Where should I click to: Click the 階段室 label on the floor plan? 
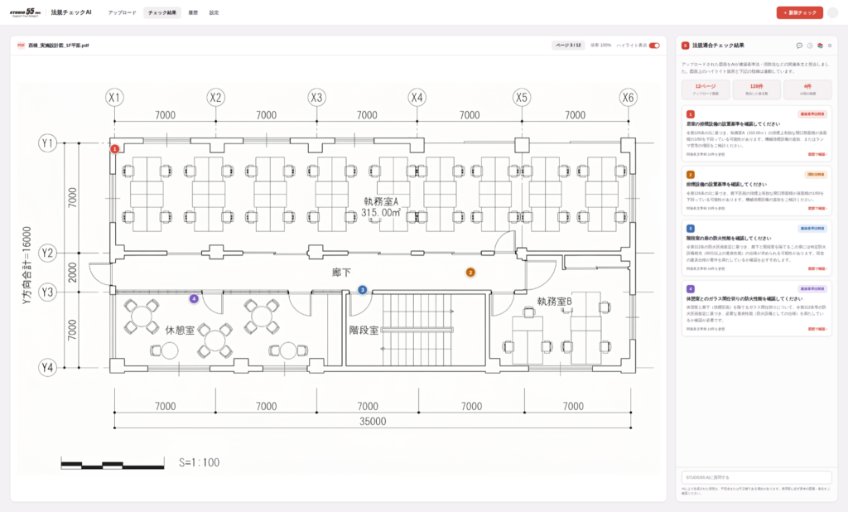[364, 330]
